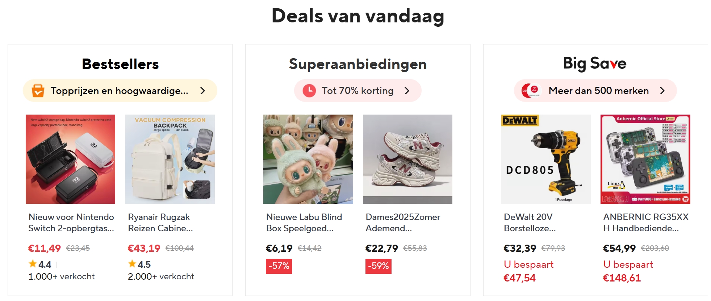Click the Dames2025Zomer Ademend product title
Viewport: 711px width, 301px height.
tap(402, 222)
